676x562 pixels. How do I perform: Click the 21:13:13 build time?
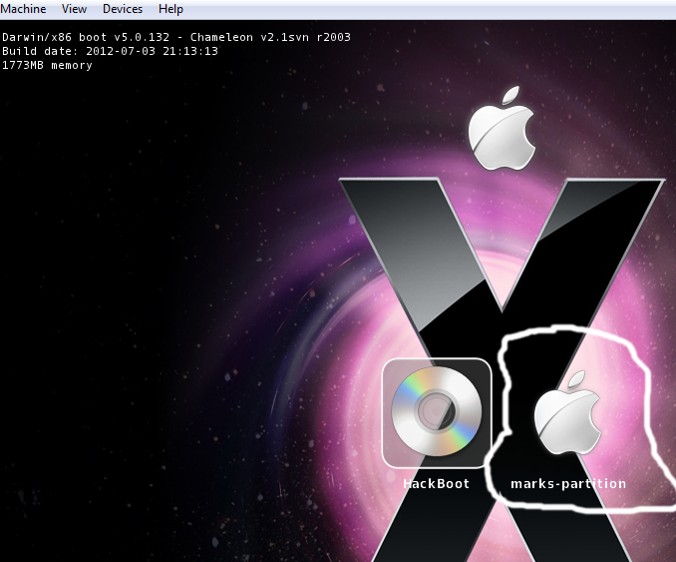185,51
